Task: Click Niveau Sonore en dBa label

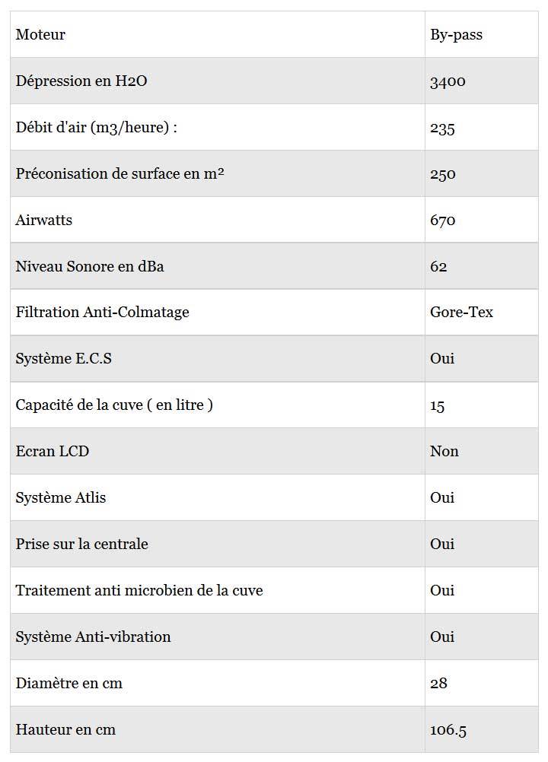Action: (x=90, y=266)
